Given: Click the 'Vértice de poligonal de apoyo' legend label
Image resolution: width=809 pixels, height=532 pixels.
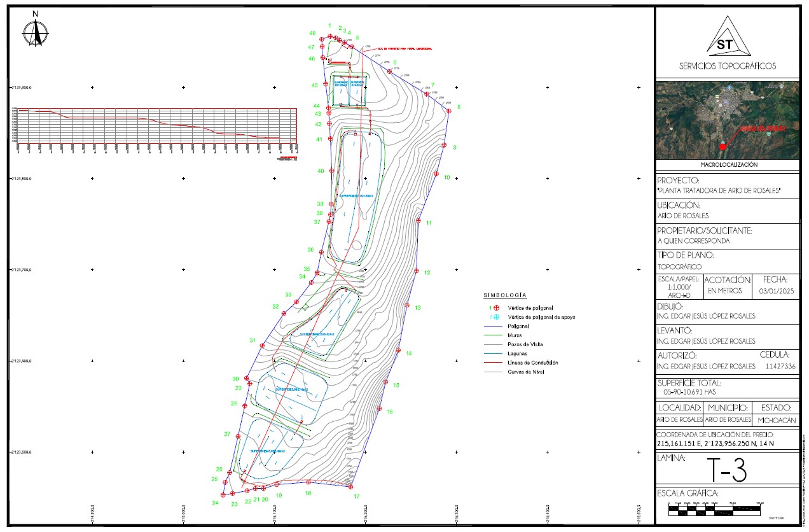Looking at the screenshot, I should click(x=541, y=316).
